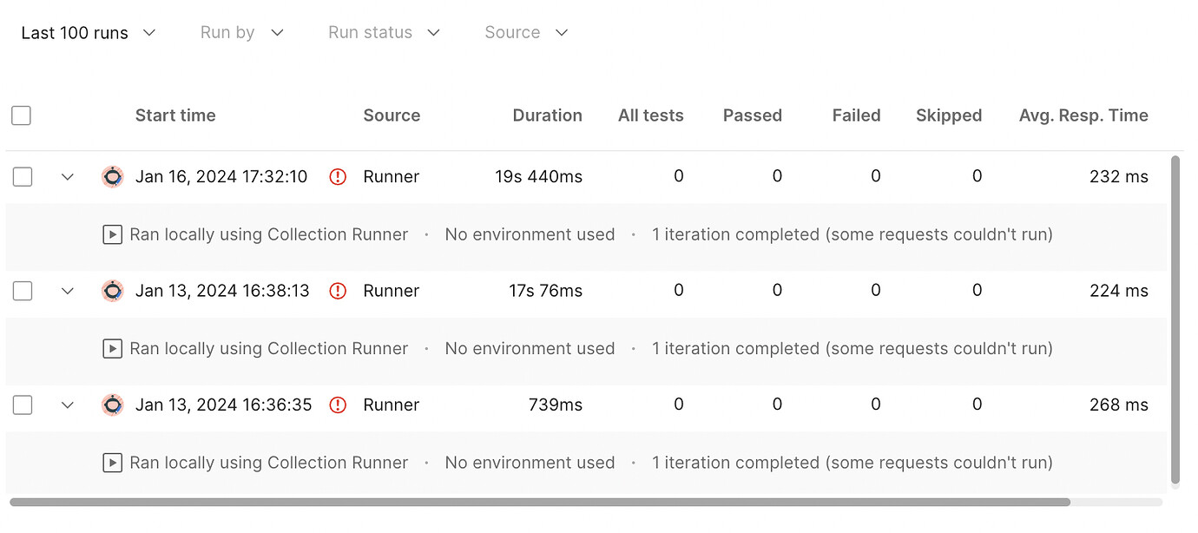Click the vertical scrollbar on the right
The width and height of the screenshot is (1198, 533).
[1175, 319]
